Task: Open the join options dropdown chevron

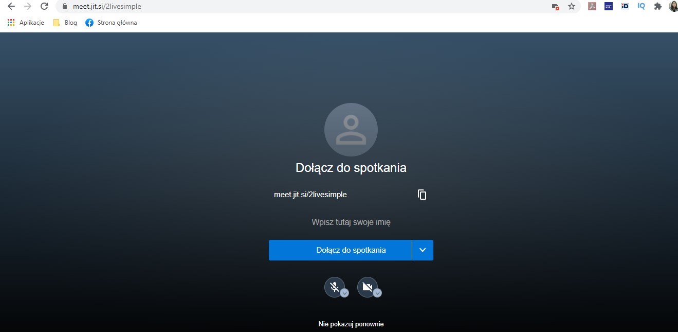Action: 423,250
